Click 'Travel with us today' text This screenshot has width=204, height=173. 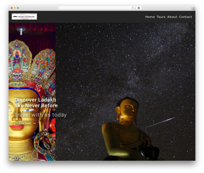(x=40, y=115)
